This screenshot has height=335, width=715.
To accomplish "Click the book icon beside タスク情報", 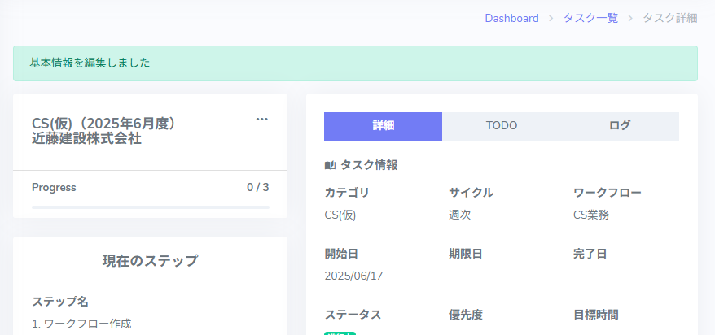I will [330, 165].
